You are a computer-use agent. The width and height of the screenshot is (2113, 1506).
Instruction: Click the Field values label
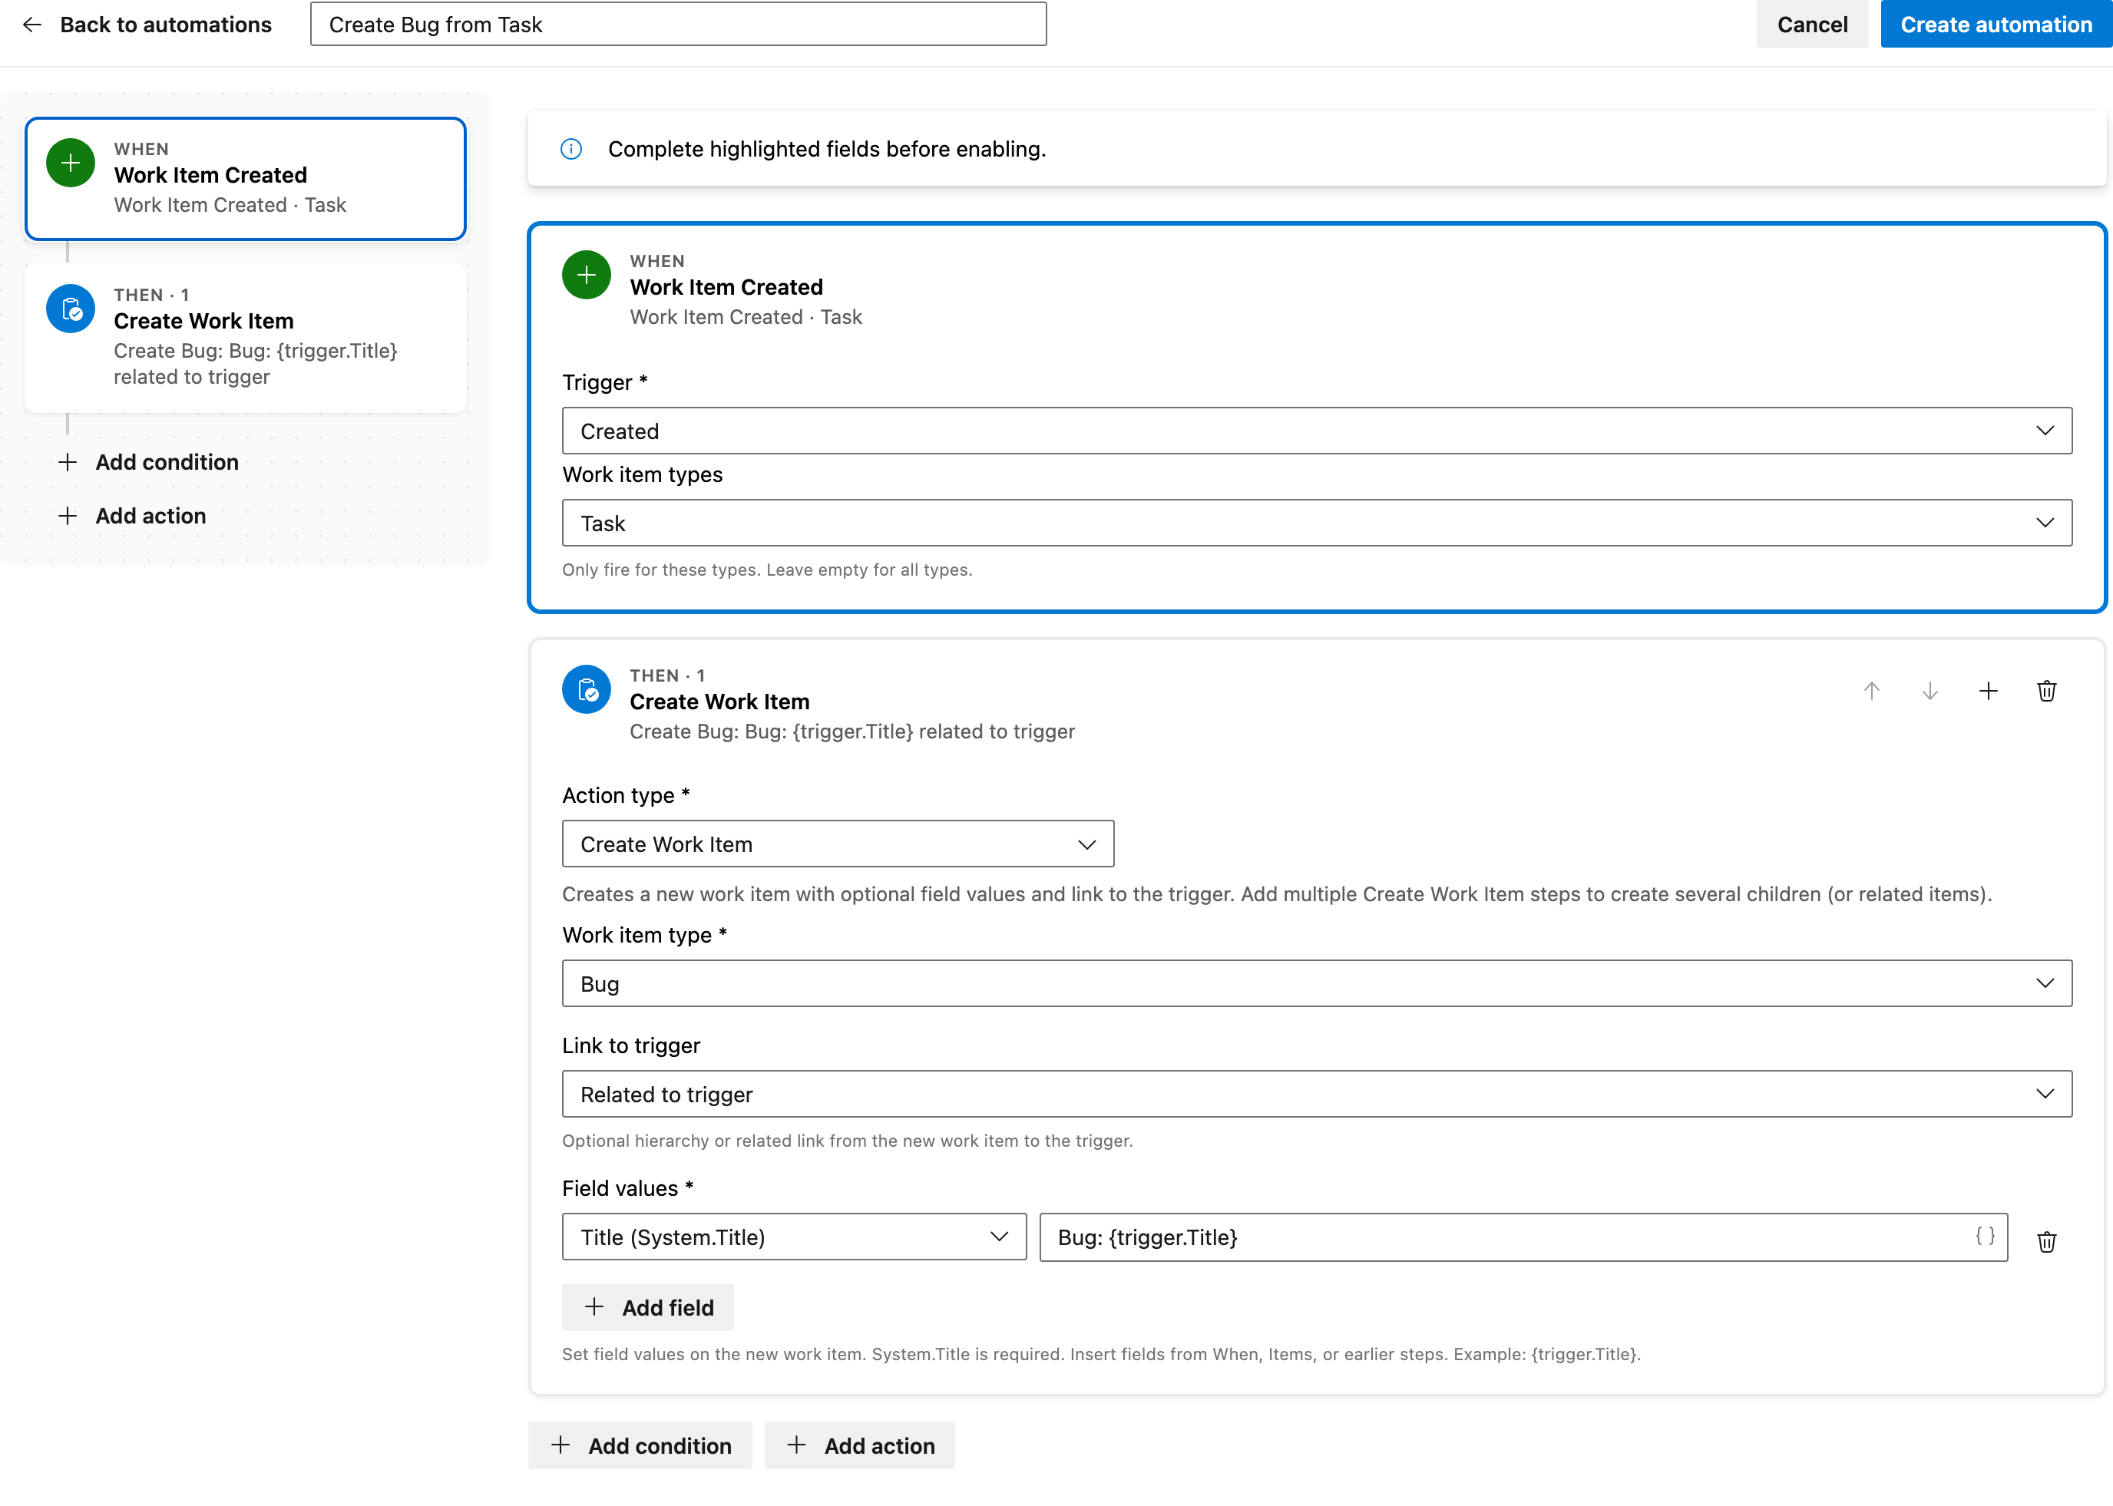coord(627,1188)
